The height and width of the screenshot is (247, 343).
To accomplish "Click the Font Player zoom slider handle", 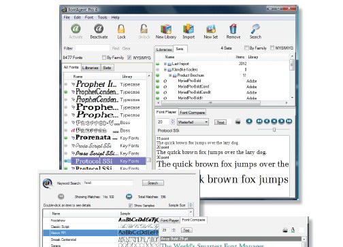I will [274, 130].
